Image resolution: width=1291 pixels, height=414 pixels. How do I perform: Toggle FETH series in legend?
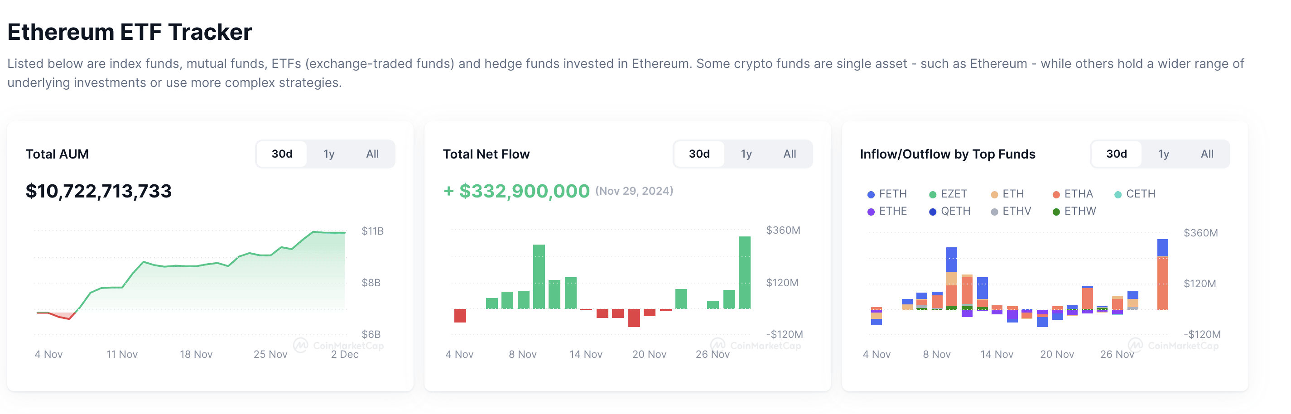tap(887, 194)
